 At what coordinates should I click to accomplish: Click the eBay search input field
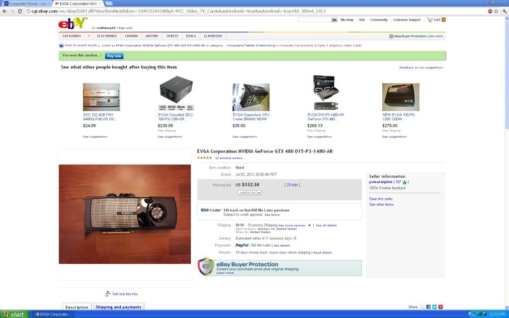coord(314,20)
